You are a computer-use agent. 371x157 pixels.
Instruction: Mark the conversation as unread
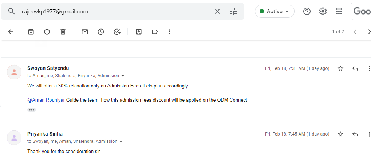85,32
